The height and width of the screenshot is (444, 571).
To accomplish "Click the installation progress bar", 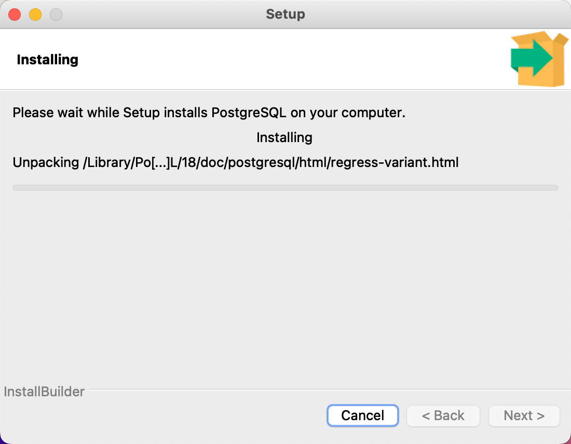I will [285, 188].
